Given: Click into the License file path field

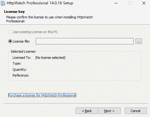Looking at the screenshot, I should (x=84, y=41).
